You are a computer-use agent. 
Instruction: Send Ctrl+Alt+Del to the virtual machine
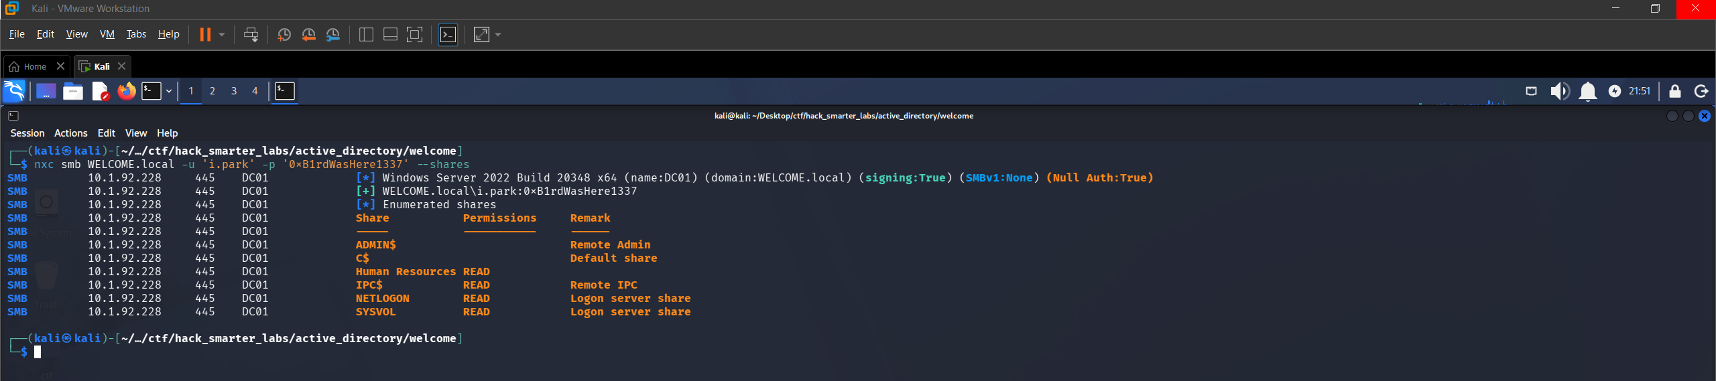click(x=251, y=34)
